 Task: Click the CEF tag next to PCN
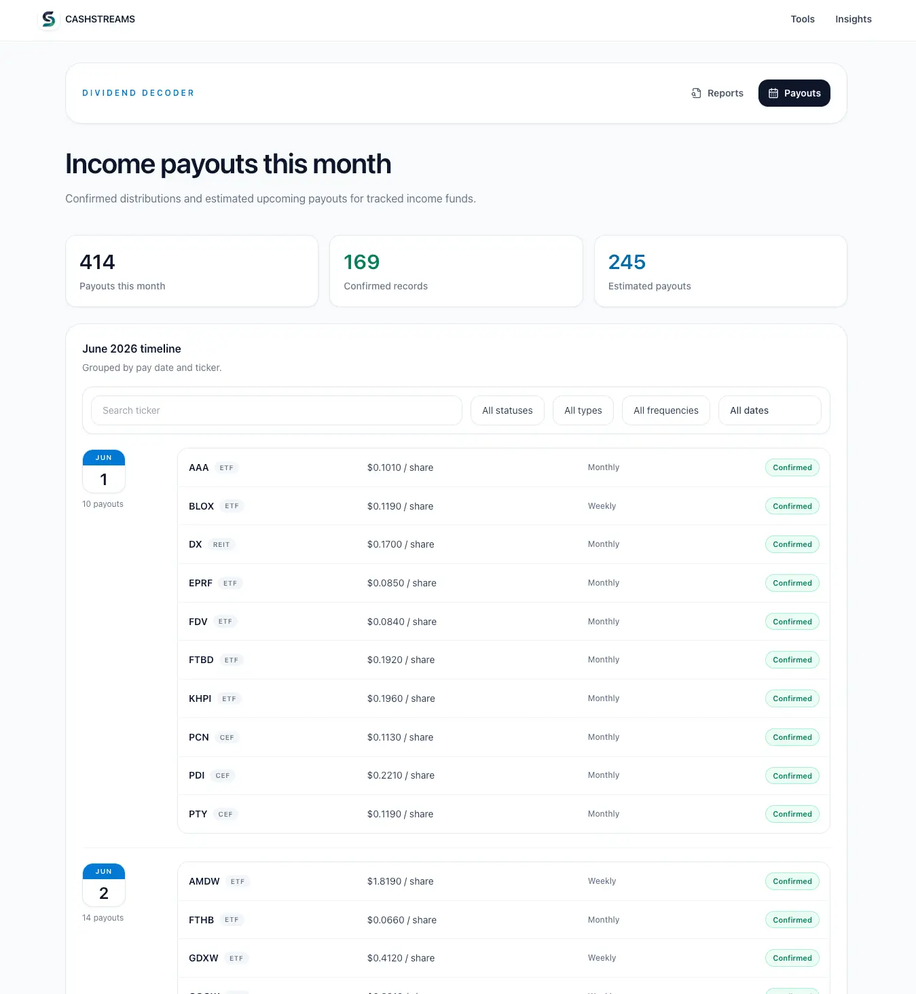(x=227, y=737)
